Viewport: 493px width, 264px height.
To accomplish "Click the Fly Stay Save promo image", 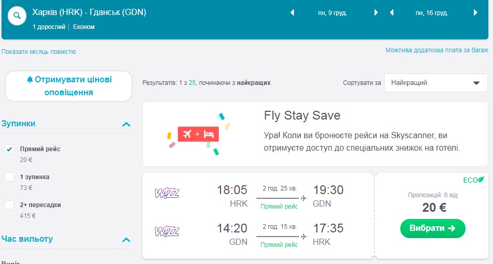I will 198,134.
